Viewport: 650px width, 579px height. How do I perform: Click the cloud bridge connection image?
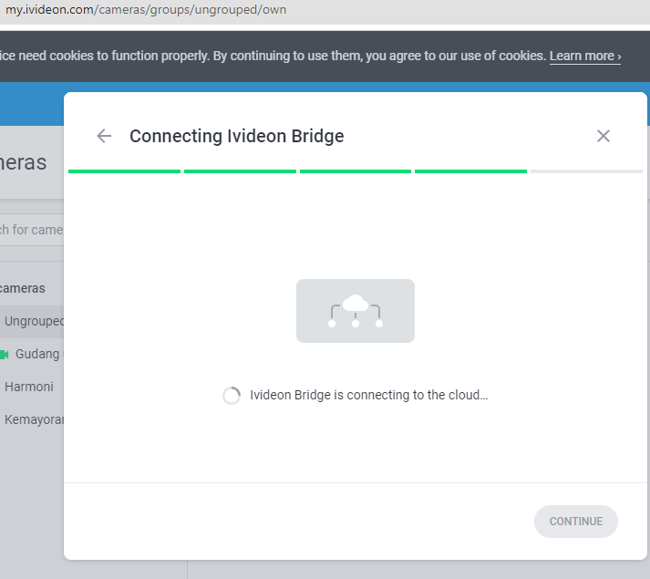pos(356,311)
